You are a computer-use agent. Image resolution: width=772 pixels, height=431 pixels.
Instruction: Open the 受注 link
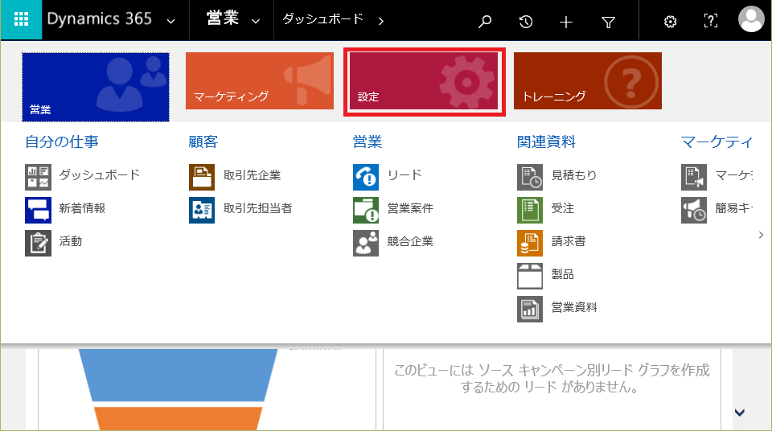coord(562,208)
